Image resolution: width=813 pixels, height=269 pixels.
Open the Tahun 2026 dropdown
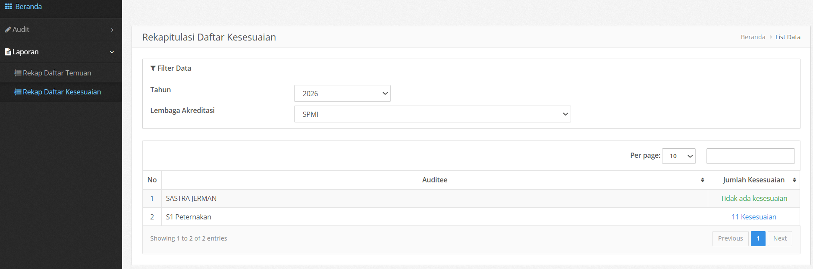342,94
